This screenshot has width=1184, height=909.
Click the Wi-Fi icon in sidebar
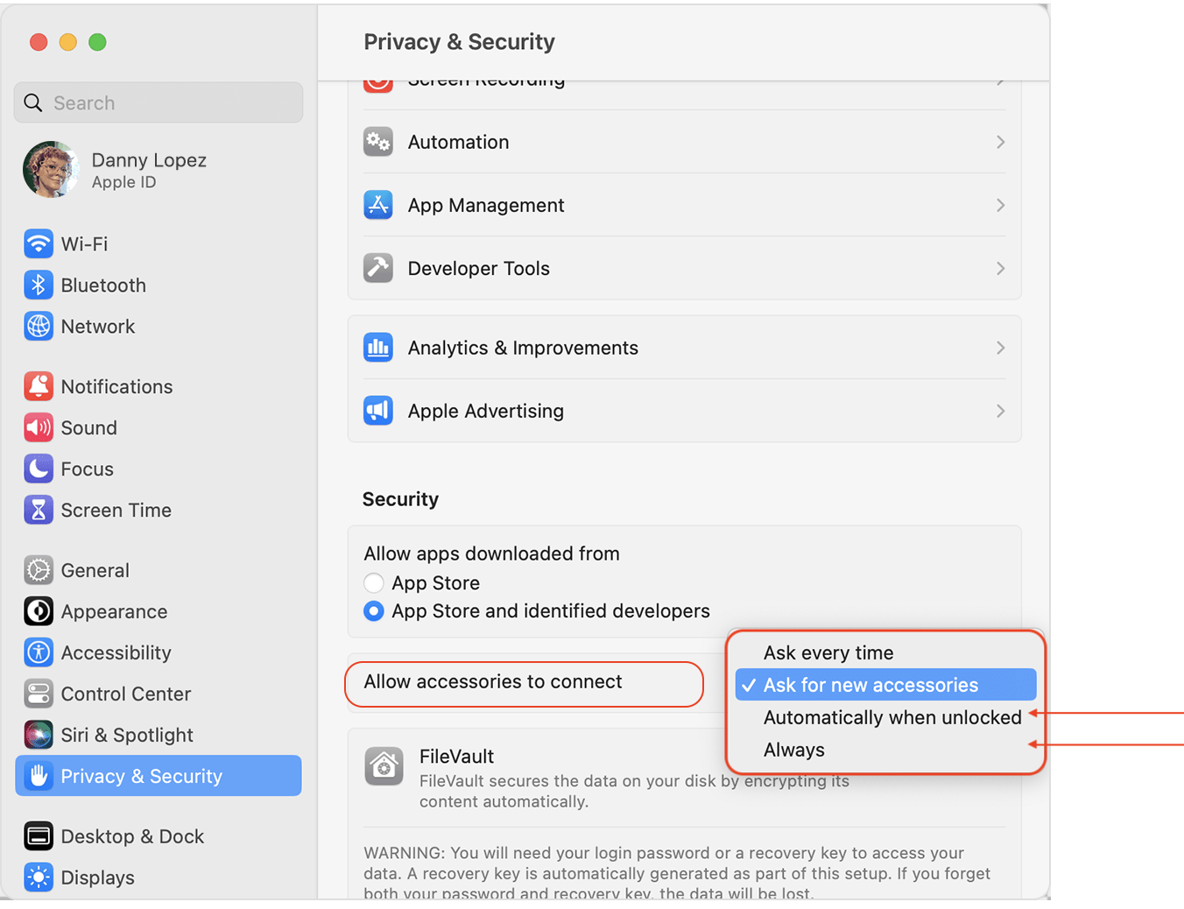coord(39,243)
